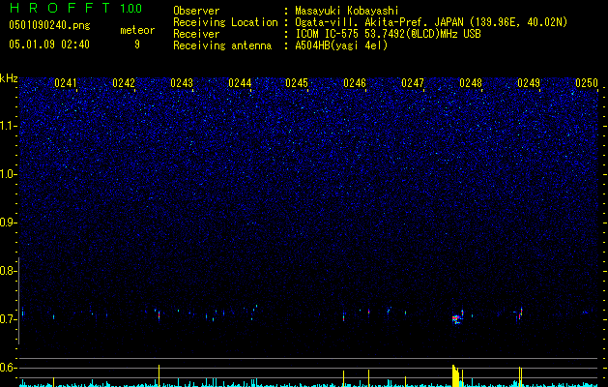Click the meteor echo just before 0249
Viewport: 608px width, 387px height.
point(520,313)
